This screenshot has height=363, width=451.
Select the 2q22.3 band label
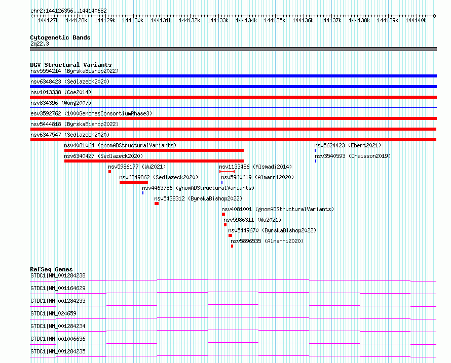(x=40, y=44)
